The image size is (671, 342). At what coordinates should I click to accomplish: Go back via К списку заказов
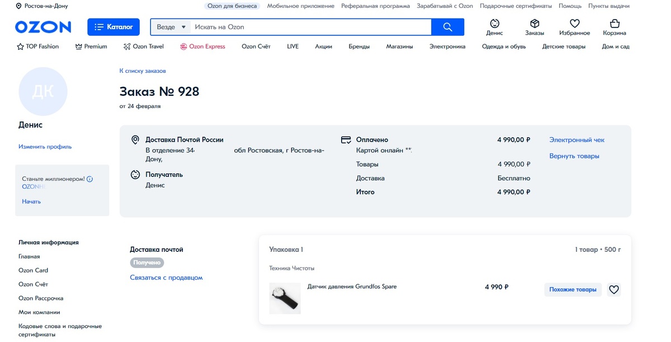pyautogui.click(x=143, y=71)
